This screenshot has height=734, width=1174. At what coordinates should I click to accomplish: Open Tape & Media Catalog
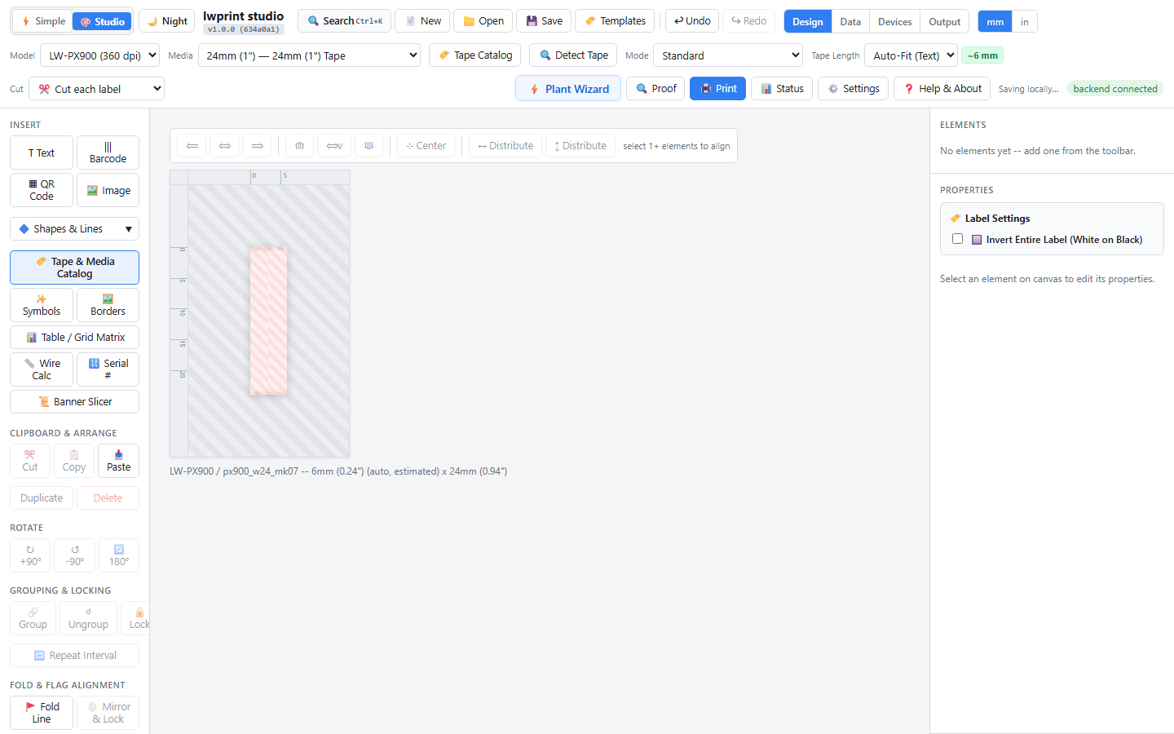(74, 268)
